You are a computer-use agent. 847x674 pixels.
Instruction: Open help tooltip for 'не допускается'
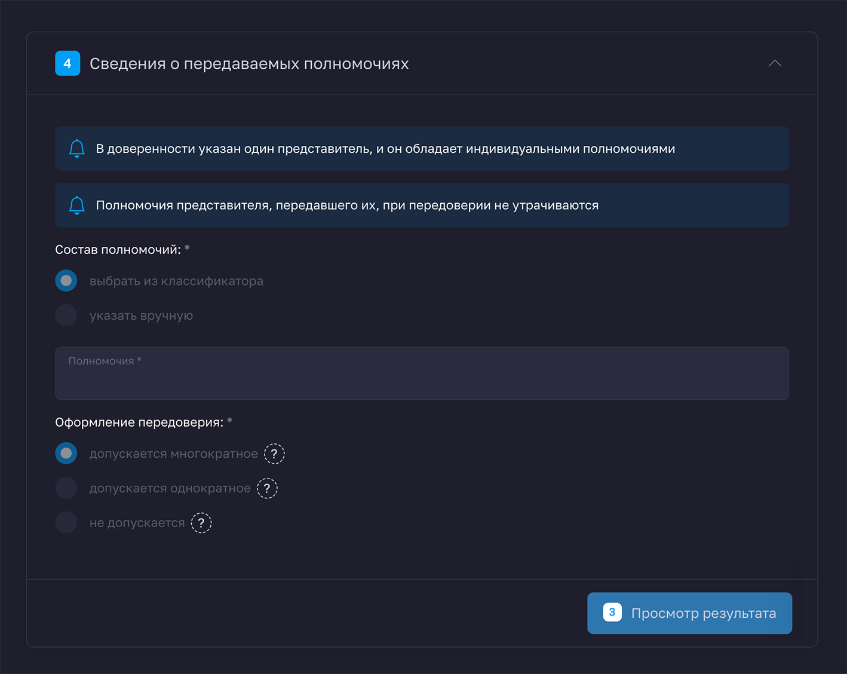click(x=201, y=523)
